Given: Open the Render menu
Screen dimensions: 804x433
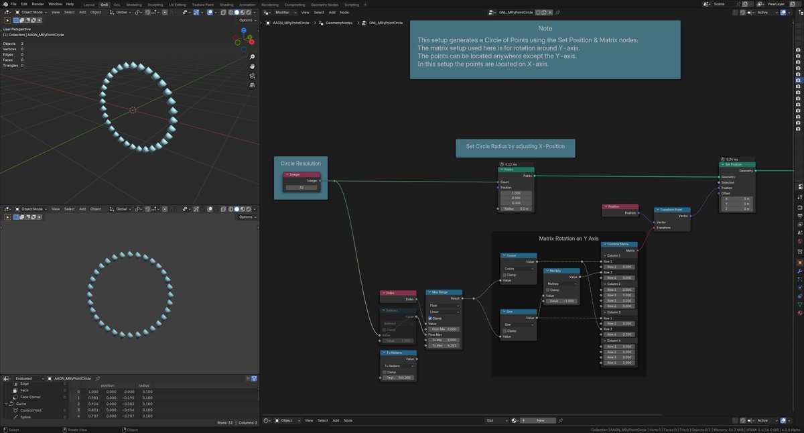Looking at the screenshot, I should tap(38, 4).
